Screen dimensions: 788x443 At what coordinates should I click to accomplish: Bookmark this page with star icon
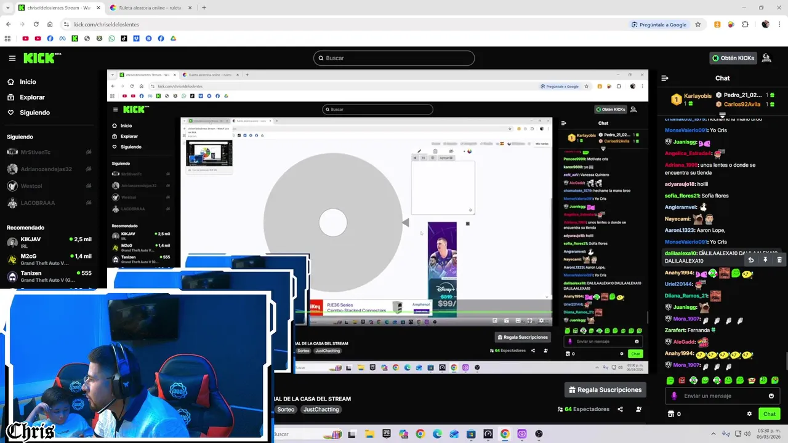click(x=698, y=25)
